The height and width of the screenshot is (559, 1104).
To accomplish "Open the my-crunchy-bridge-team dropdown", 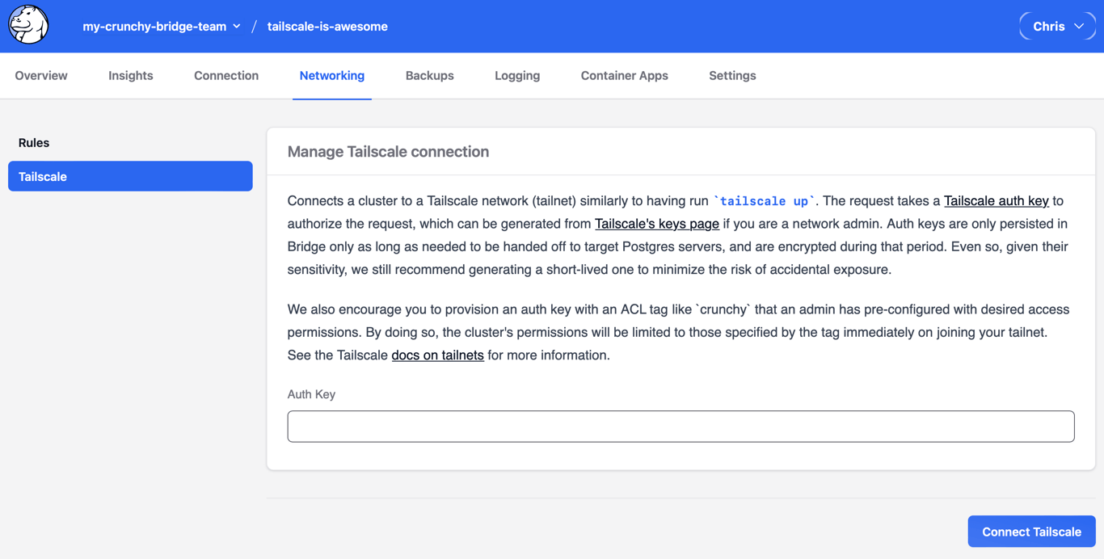I will (162, 27).
